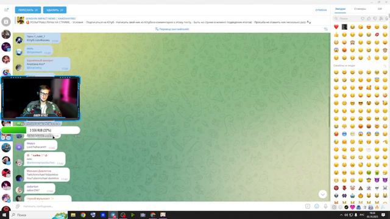Switch to the Стикеры tab

click(x=360, y=9)
